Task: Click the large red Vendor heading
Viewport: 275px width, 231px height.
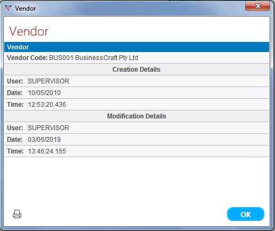Action: [29, 31]
